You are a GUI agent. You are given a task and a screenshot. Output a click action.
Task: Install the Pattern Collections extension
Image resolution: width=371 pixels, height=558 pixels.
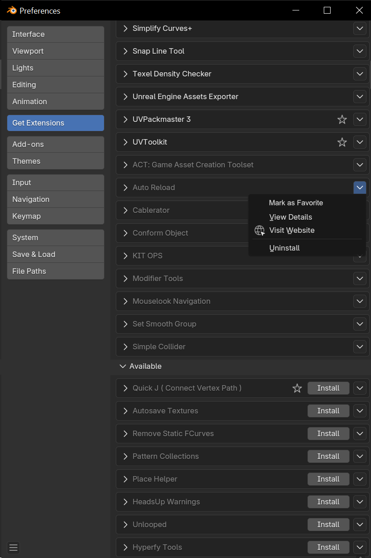[328, 456]
